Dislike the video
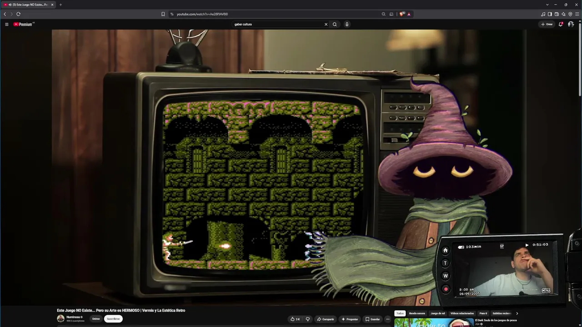The width and height of the screenshot is (582, 327). point(308,319)
